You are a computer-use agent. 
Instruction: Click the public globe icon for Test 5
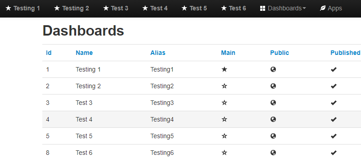coord(273,136)
